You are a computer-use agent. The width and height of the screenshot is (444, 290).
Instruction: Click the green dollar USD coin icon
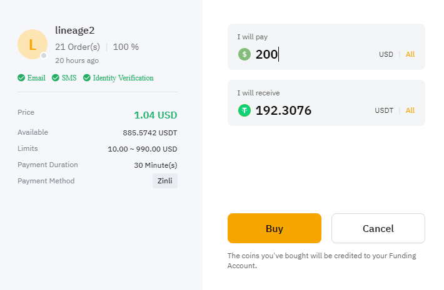click(x=245, y=54)
